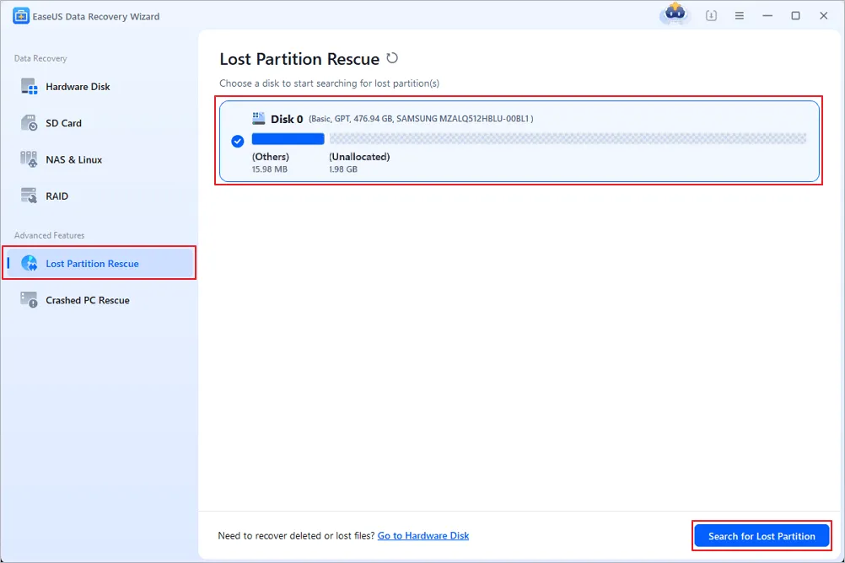
Task: Click the Hardware Disk sidebar icon
Action: pyautogui.click(x=30, y=87)
